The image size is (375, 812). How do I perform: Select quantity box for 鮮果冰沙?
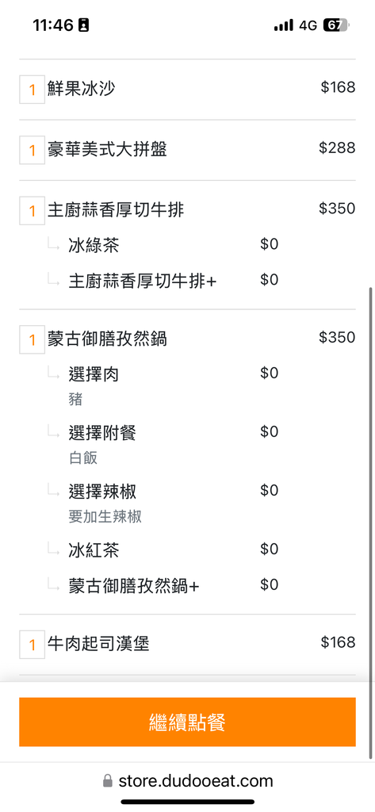(x=33, y=90)
